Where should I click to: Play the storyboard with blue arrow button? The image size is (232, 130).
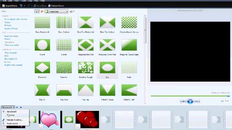coord(21,108)
